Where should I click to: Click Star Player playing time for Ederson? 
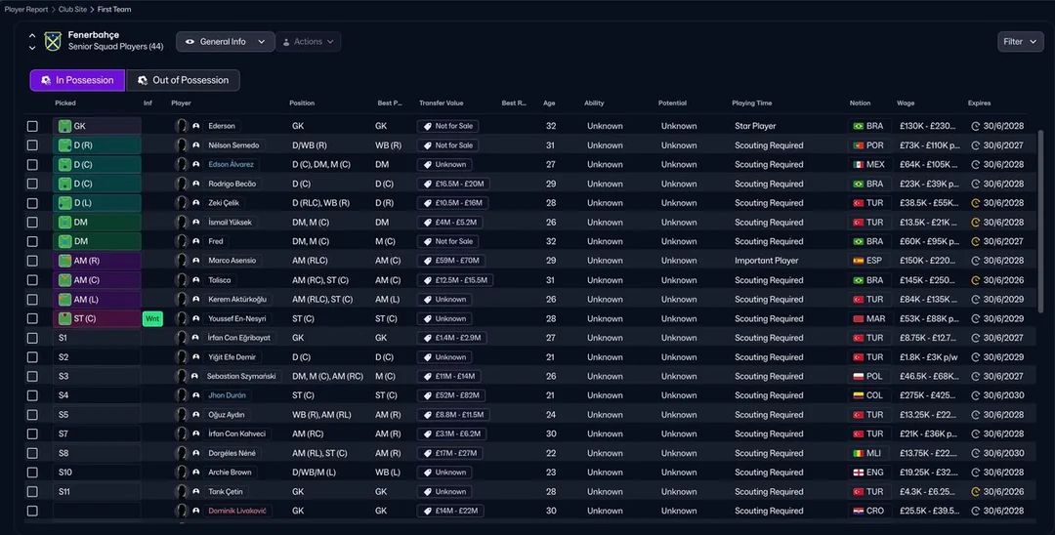[x=755, y=126]
